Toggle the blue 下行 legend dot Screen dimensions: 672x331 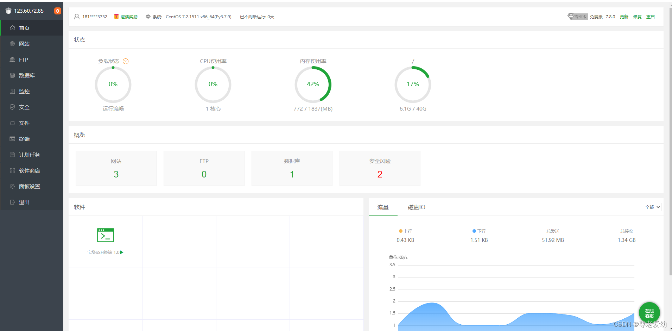(x=474, y=231)
